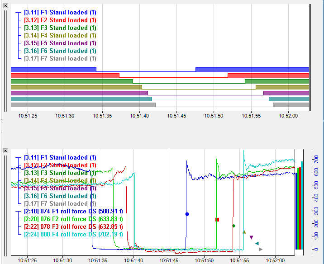Viewport: 324px width, 264px height.
Task: Select 076 F2 roll force DS legend entry
Action: 67,219
